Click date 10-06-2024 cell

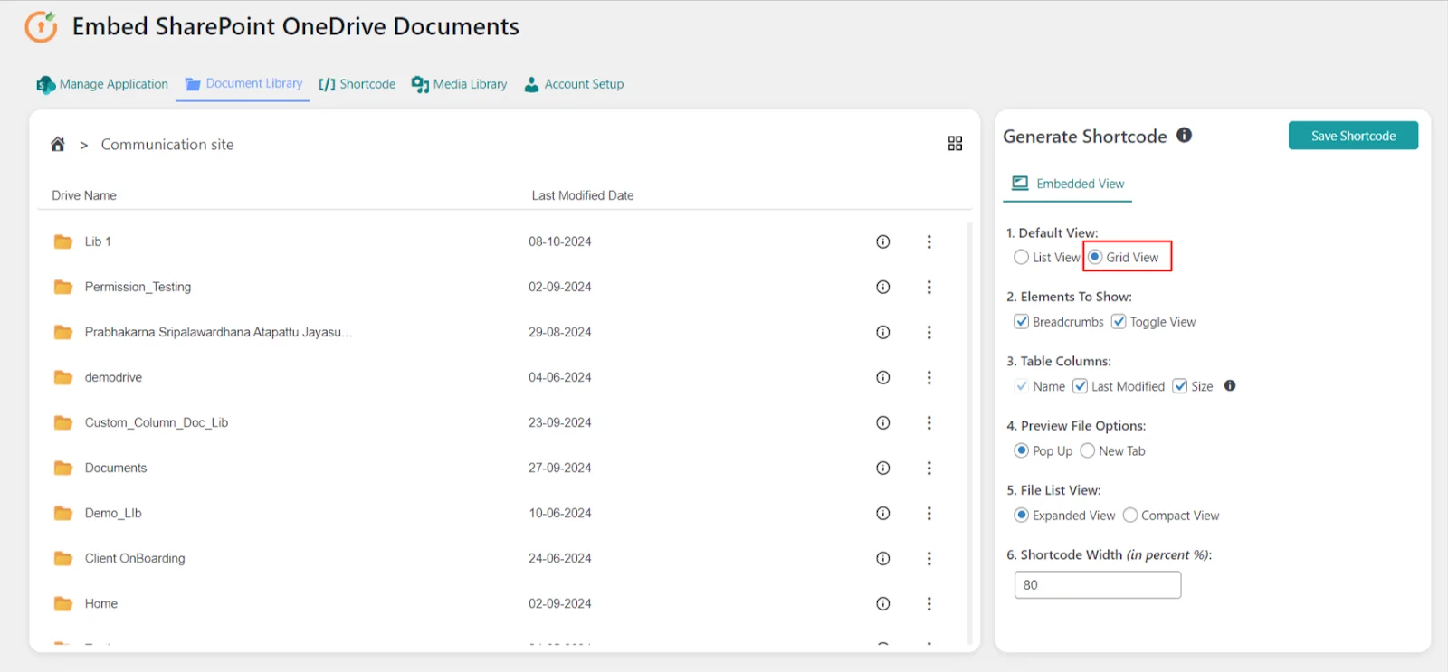click(560, 513)
